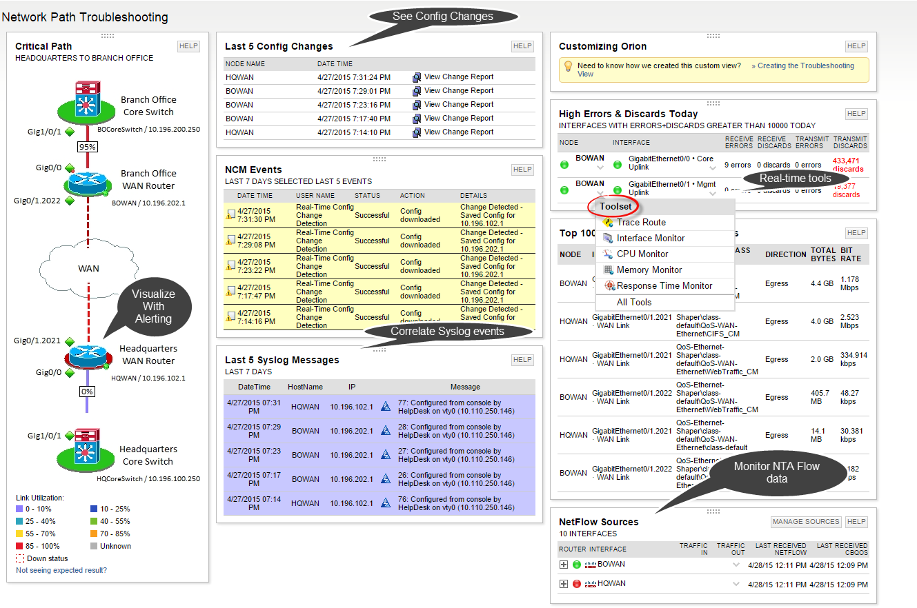917x608 pixels.
Task: Expand the HQWAN NetFlow source row
Action: (564, 584)
